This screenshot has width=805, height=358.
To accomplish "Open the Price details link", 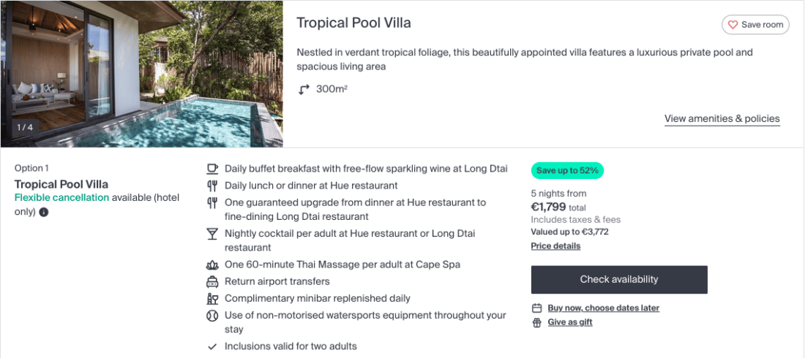I will tap(555, 246).
